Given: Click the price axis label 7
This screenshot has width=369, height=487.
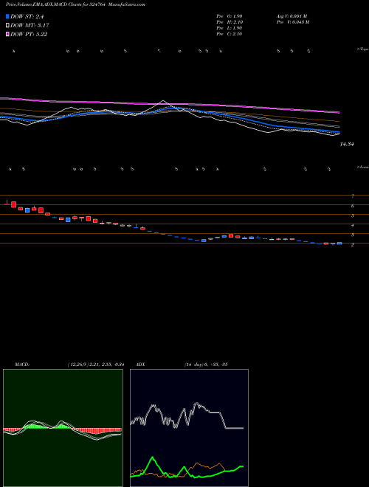Looking at the screenshot, I should point(353,196).
